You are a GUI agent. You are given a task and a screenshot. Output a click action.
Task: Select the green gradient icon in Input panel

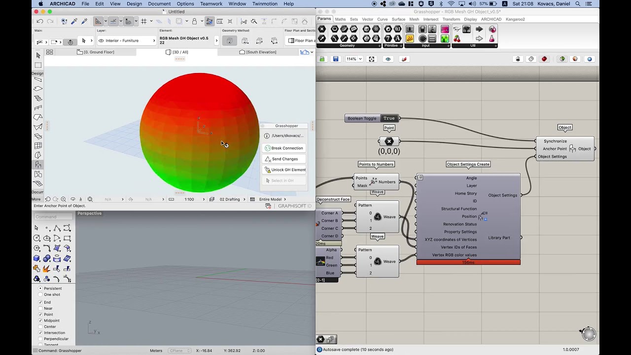(445, 38)
